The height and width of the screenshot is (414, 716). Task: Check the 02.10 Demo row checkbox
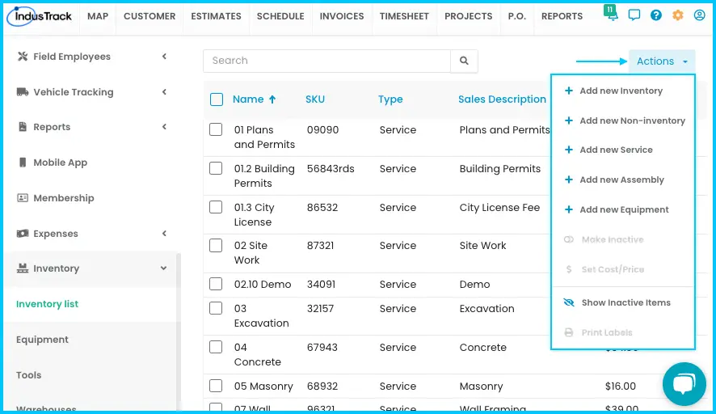[x=216, y=284]
